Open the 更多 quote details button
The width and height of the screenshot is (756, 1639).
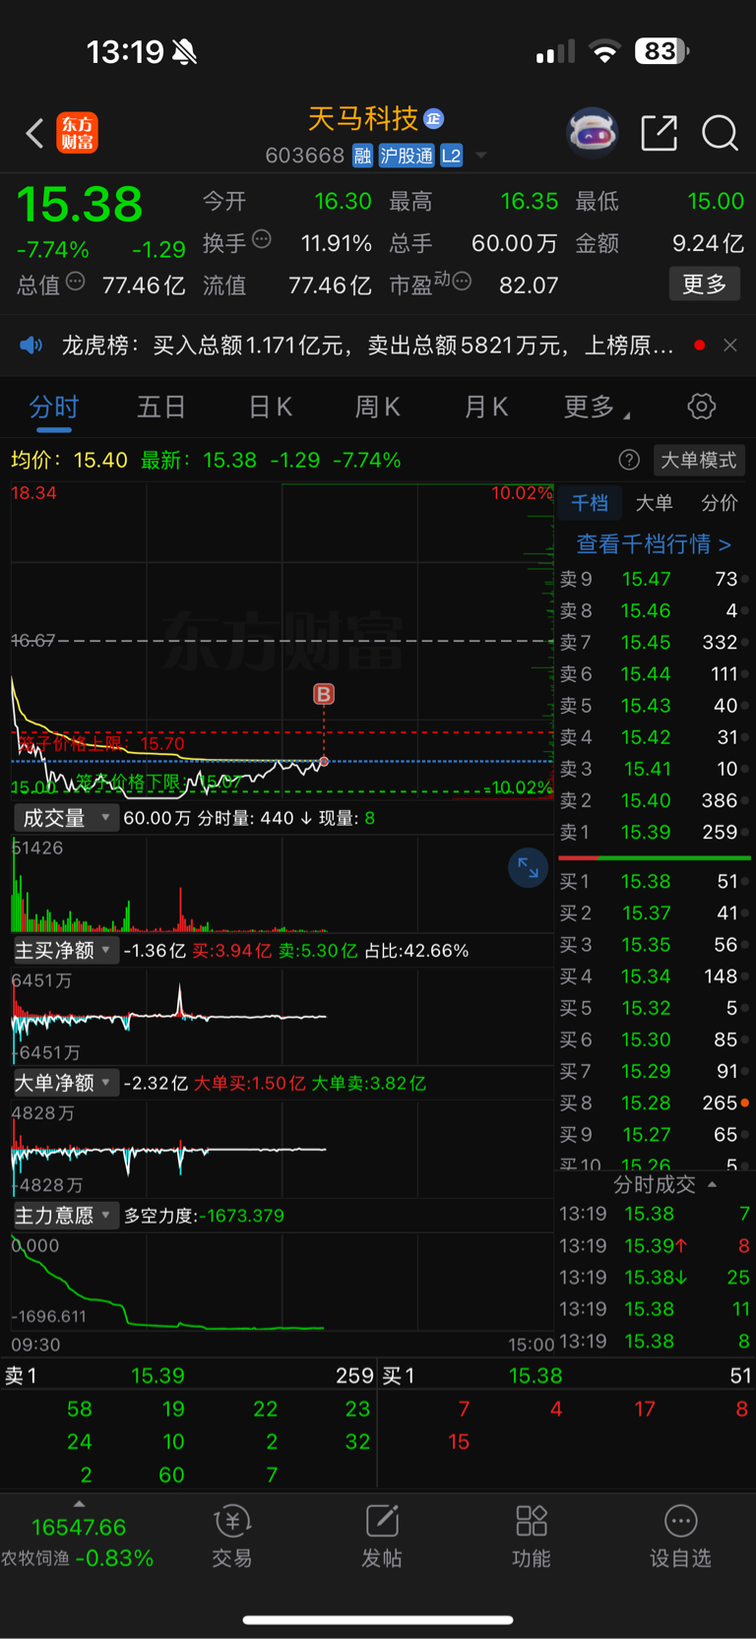pyautogui.click(x=705, y=284)
